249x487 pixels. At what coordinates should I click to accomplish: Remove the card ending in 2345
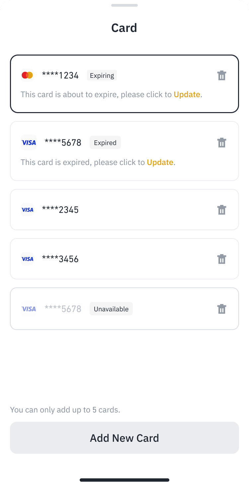(222, 210)
